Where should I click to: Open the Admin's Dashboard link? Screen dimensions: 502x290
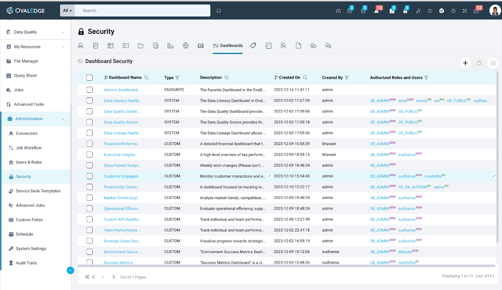click(x=121, y=90)
